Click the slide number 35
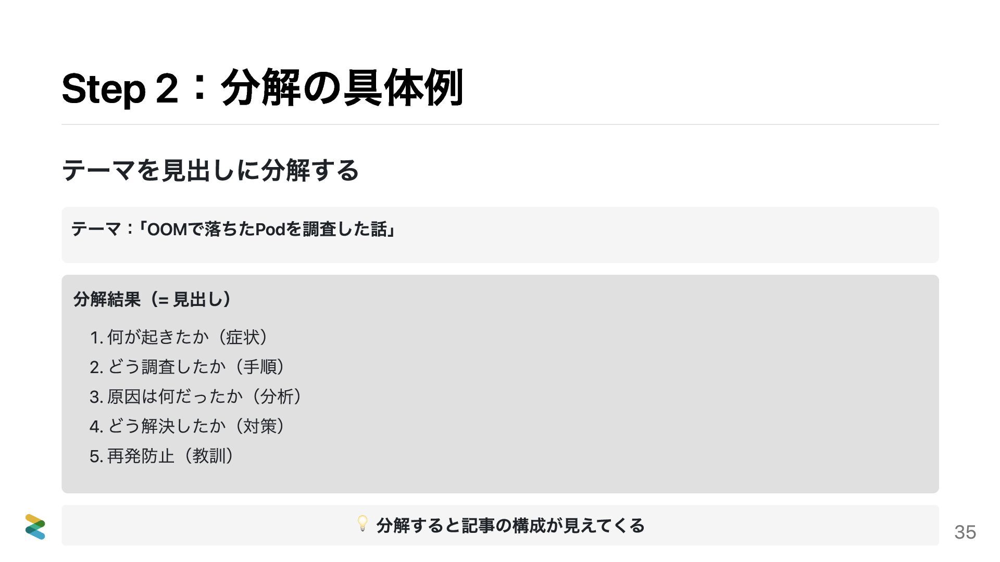Image resolution: width=1000 pixels, height=562 pixels. (965, 532)
